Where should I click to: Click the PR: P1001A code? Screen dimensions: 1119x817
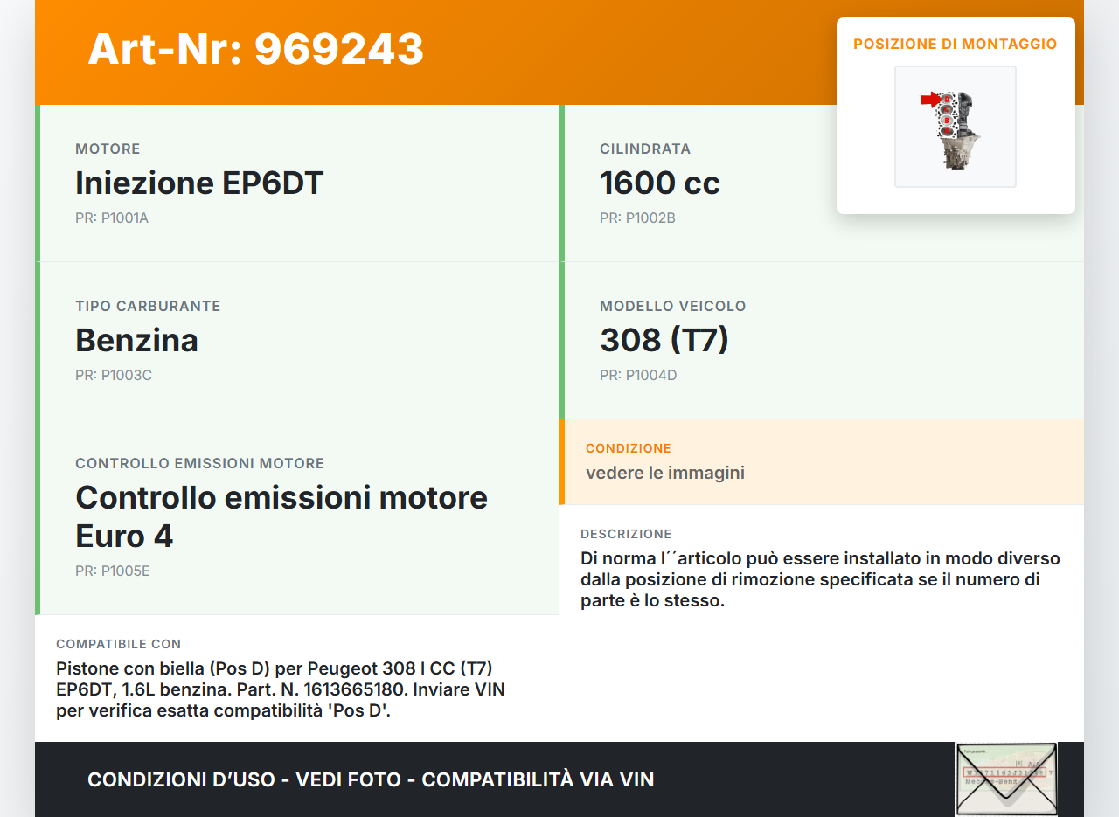(x=112, y=218)
